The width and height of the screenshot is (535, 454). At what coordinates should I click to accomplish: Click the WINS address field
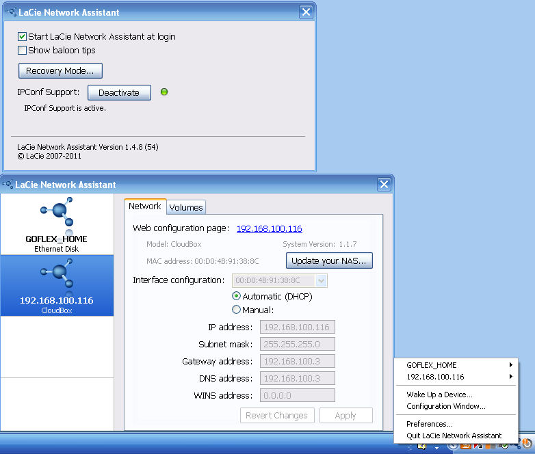[x=298, y=395]
